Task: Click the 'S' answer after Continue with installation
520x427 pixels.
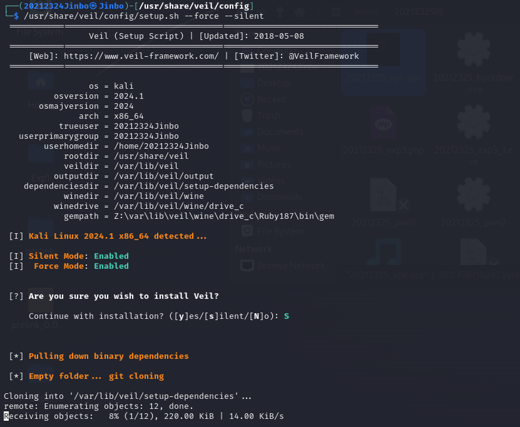Action: [287, 316]
